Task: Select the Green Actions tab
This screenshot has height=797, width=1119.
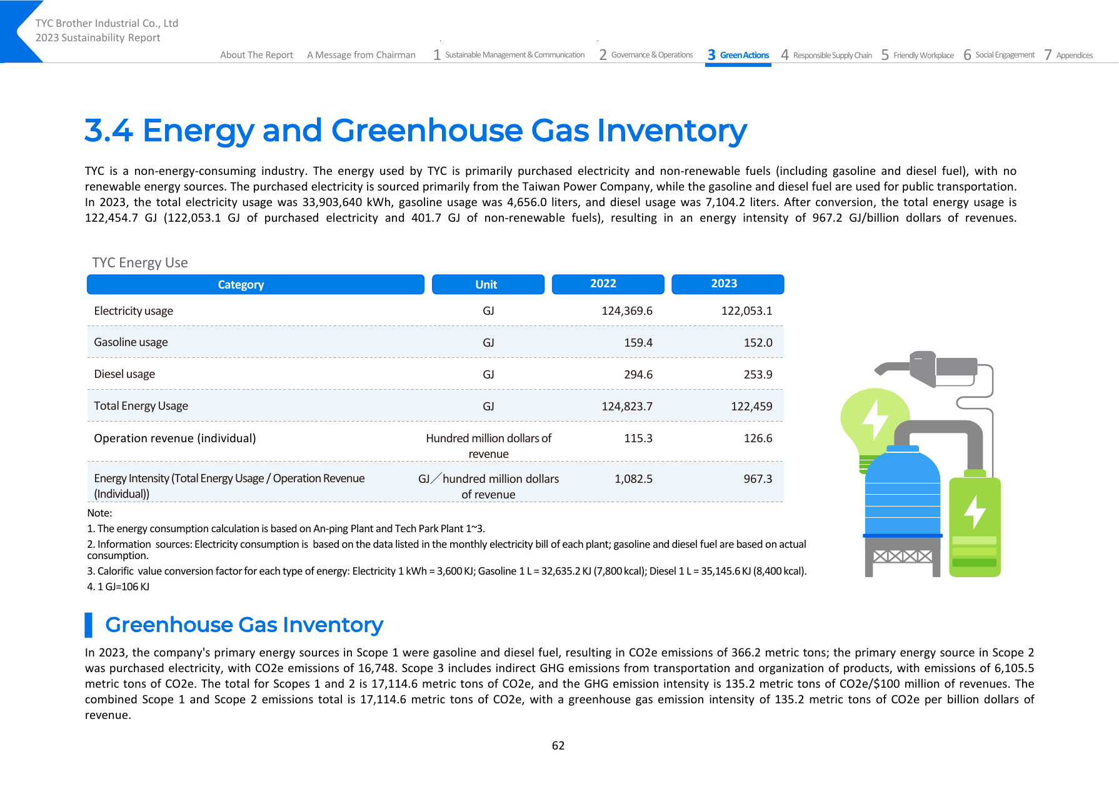Action: [738, 55]
